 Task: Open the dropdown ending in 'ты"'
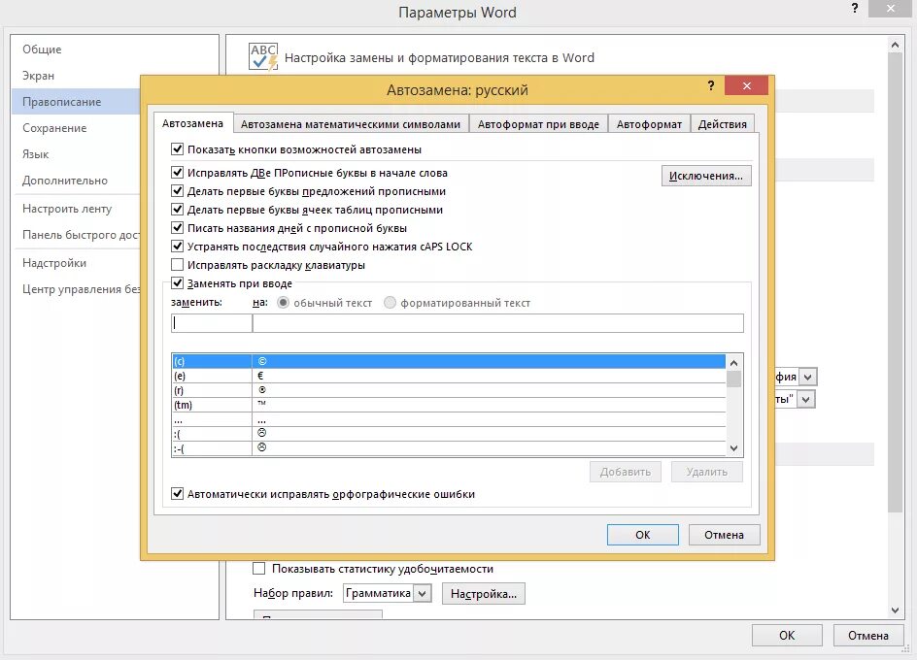806,400
